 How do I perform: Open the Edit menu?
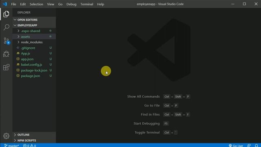point(23,4)
